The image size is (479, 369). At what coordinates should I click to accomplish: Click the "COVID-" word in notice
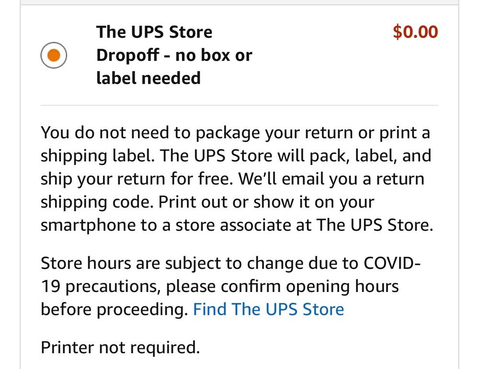point(393,263)
